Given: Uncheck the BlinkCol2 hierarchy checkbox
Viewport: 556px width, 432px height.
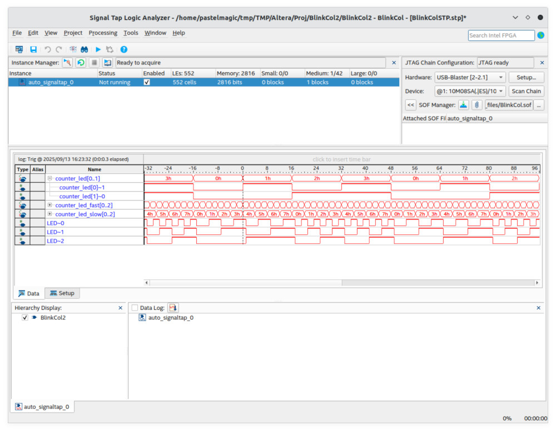Looking at the screenshot, I should click(24, 318).
